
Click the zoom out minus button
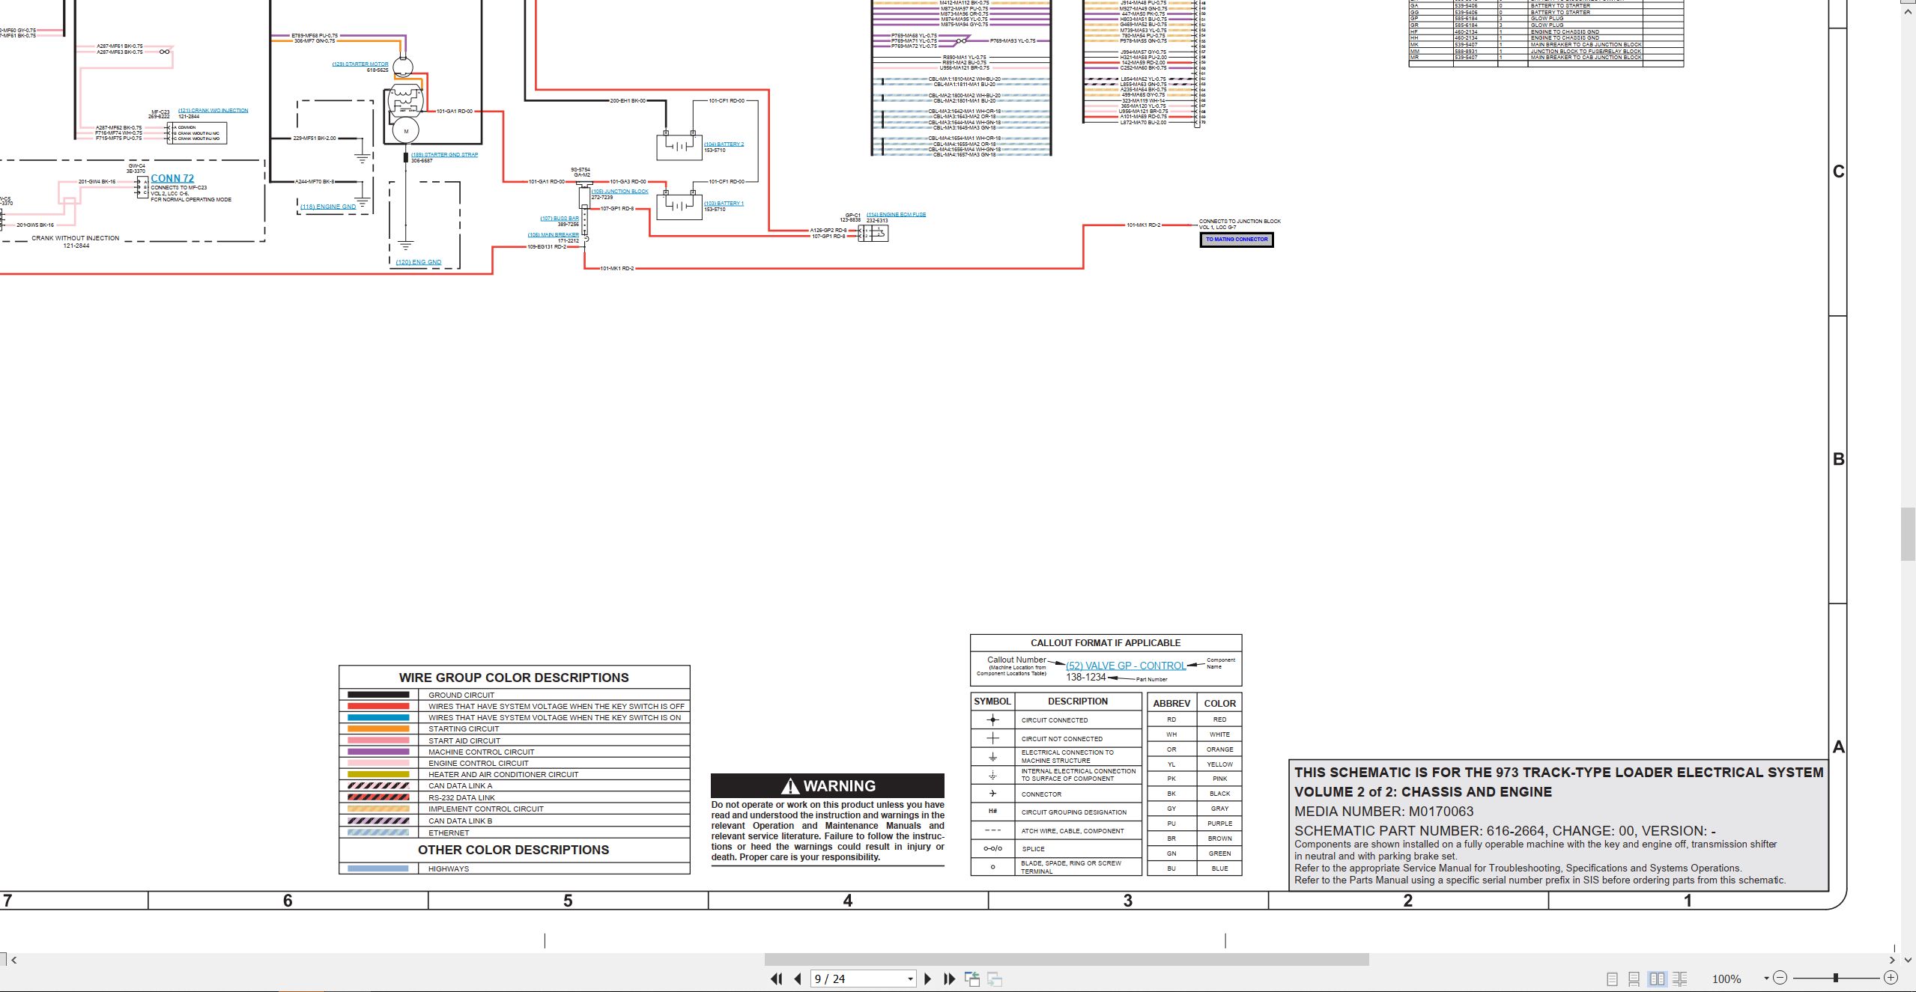[1780, 978]
